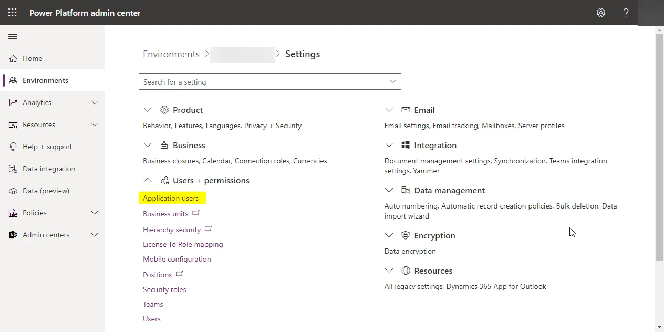Click the Home house icon
The image size is (664, 332).
coord(13,58)
